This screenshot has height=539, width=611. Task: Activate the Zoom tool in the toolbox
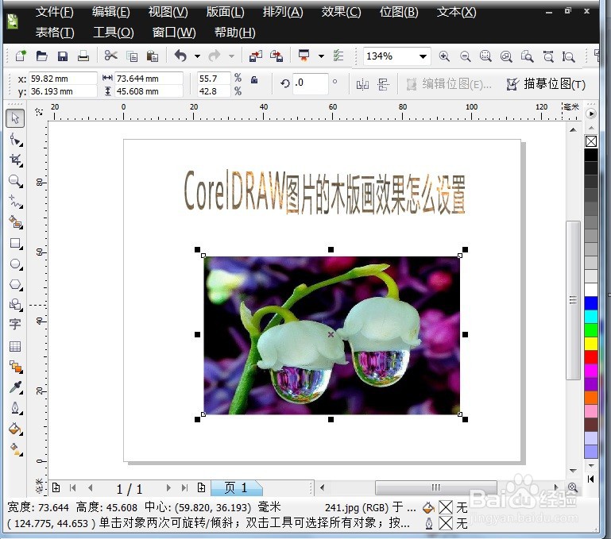coord(15,181)
